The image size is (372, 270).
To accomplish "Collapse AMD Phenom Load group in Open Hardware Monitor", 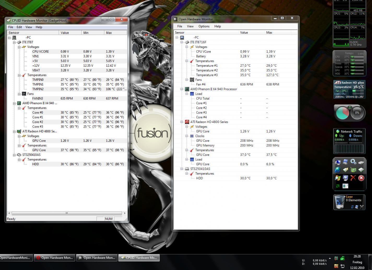I will [x=187, y=94].
